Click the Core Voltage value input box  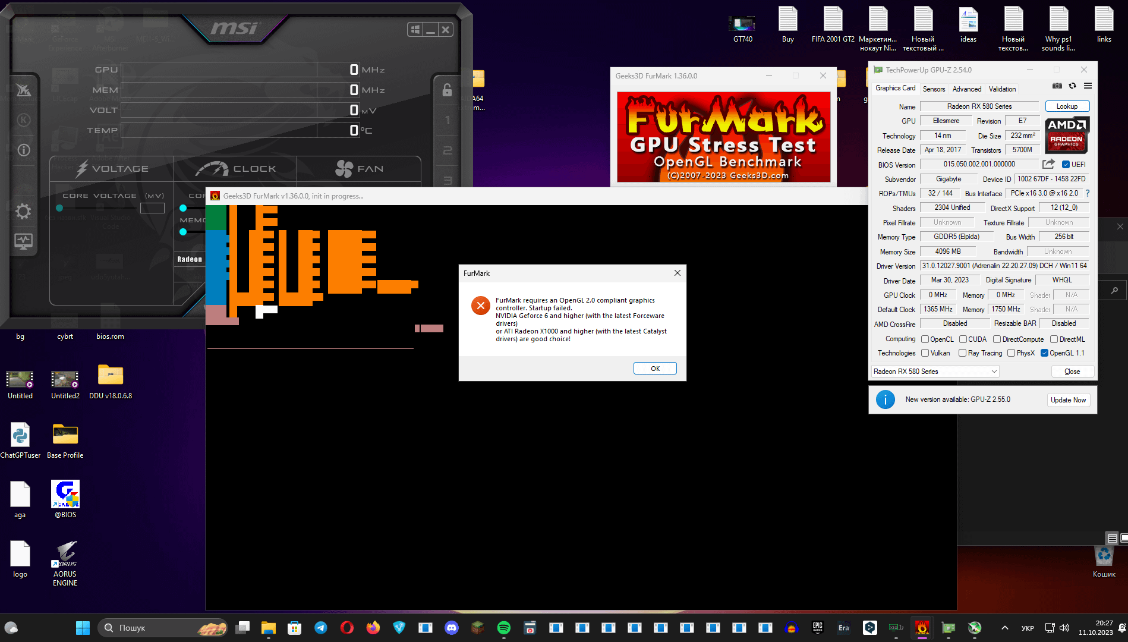152,208
